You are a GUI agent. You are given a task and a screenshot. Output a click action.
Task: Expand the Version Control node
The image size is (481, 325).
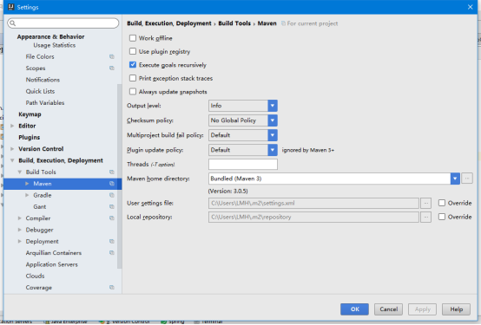(x=12, y=149)
